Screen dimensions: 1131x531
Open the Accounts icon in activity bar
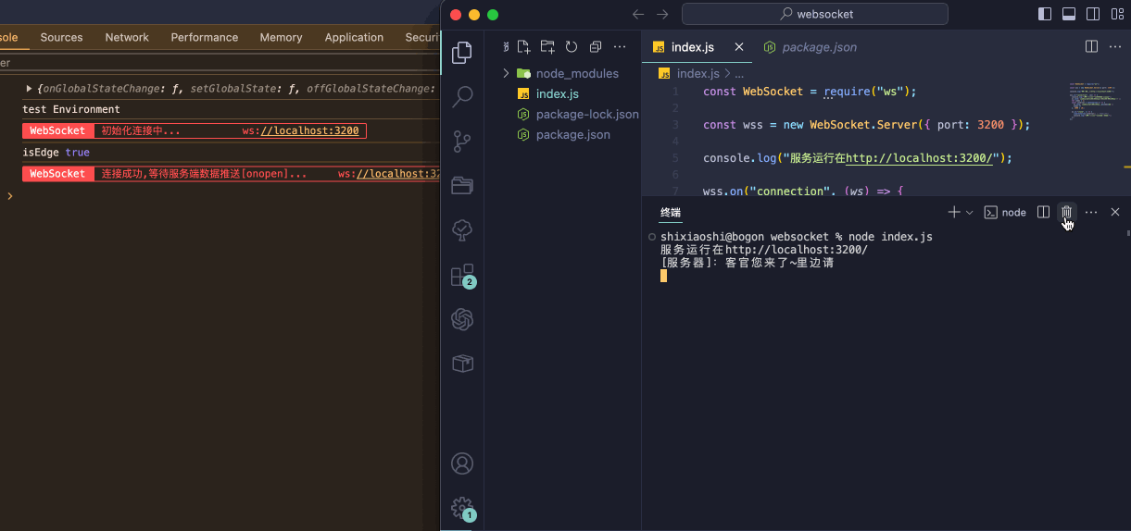coord(462,463)
